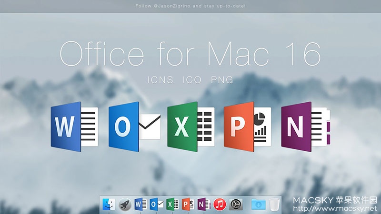Screen dimensions: 381x214
Task: Click the large green Excel icon
Action: pos(191,126)
